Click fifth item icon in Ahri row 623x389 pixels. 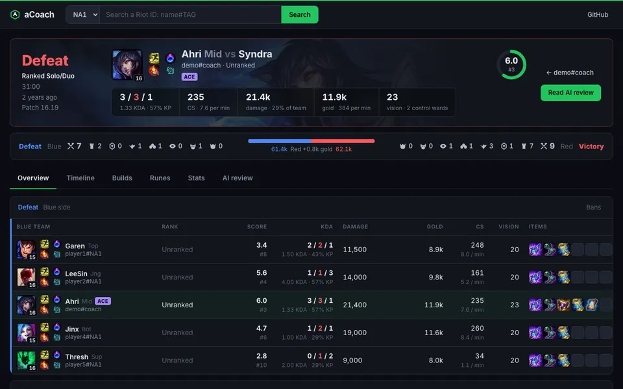(x=592, y=305)
